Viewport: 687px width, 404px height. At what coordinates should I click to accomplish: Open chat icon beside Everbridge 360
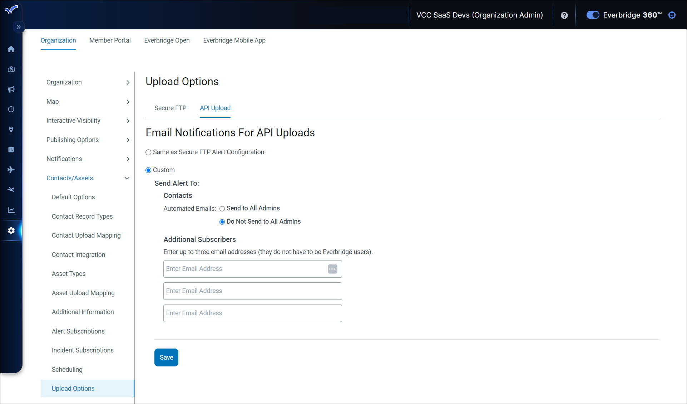(x=672, y=15)
